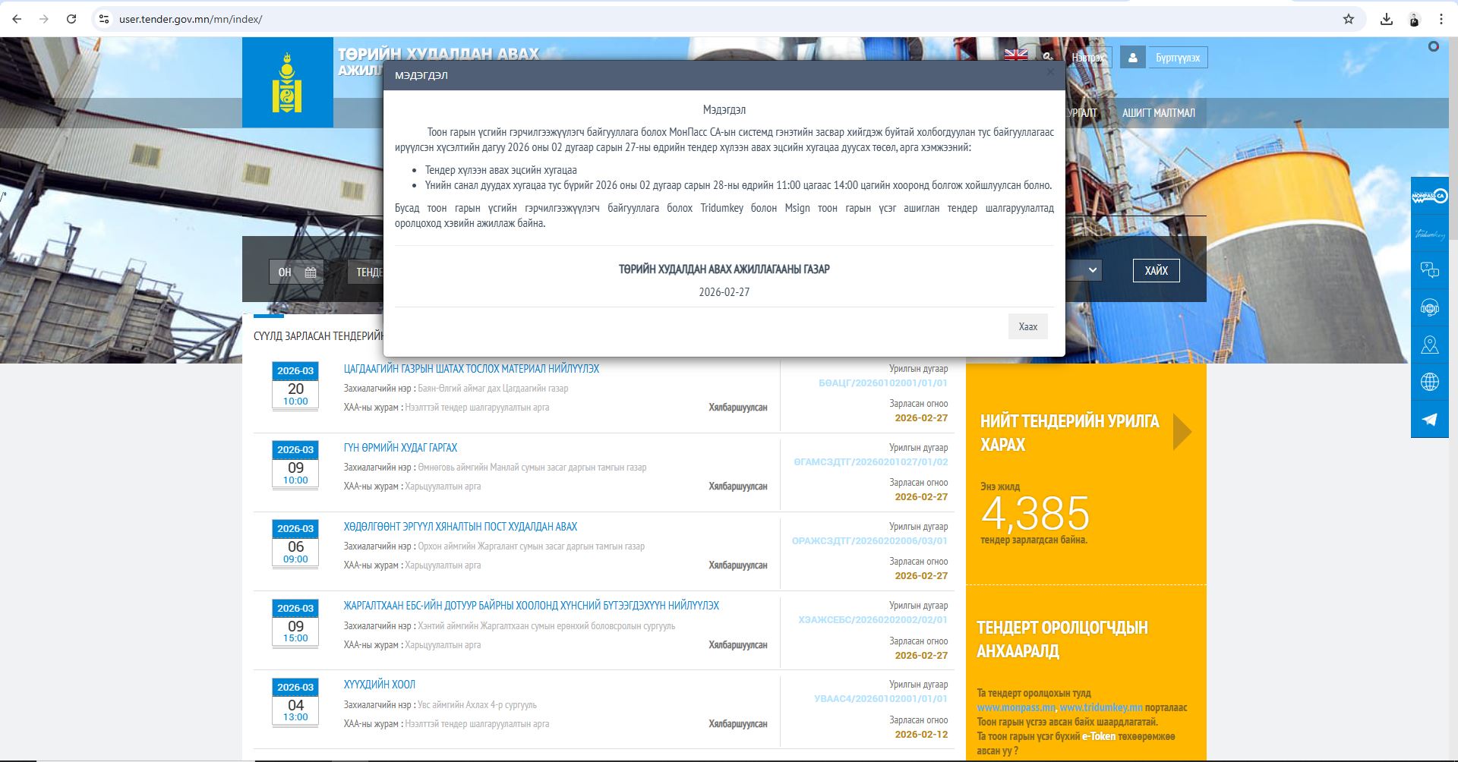Open the MonPass CA sidebar icon
The height and width of the screenshot is (762, 1458).
[1429, 197]
